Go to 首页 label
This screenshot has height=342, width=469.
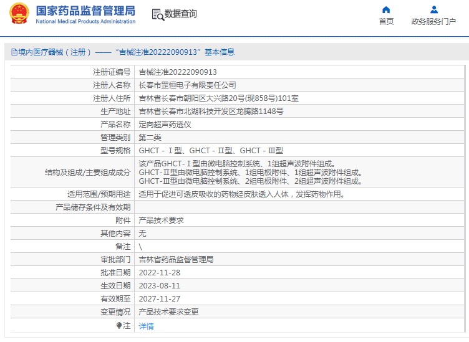click(x=386, y=22)
